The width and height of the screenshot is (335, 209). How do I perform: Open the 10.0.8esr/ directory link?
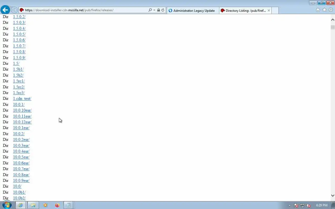21,175
